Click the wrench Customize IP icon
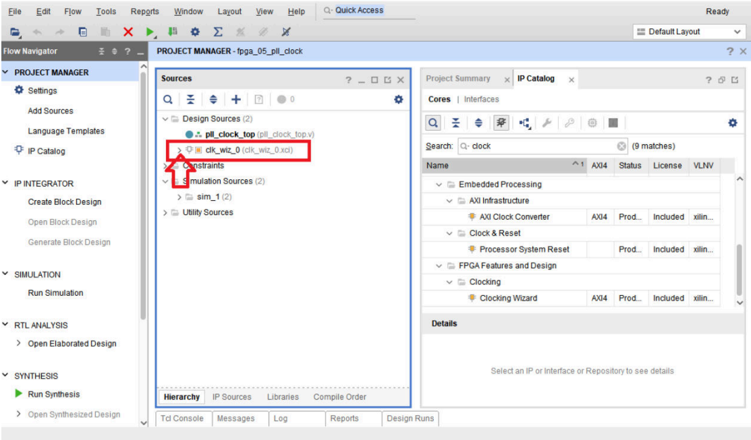This screenshot has width=751, height=440. [x=547, y=123]
